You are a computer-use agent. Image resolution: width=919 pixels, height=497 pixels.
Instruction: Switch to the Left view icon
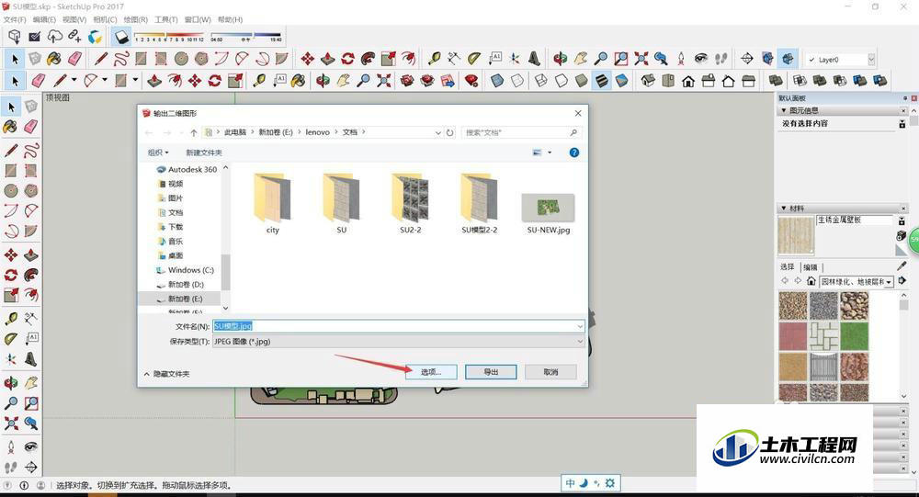[748, 80]
